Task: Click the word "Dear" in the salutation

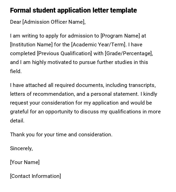Action: point(16,22)
